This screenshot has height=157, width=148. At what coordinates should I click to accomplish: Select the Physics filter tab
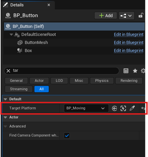[102, 81]
